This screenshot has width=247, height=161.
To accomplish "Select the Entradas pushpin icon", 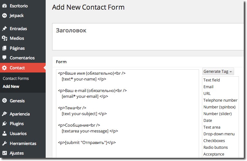I will pyautogui.click(x=5, y=29).
